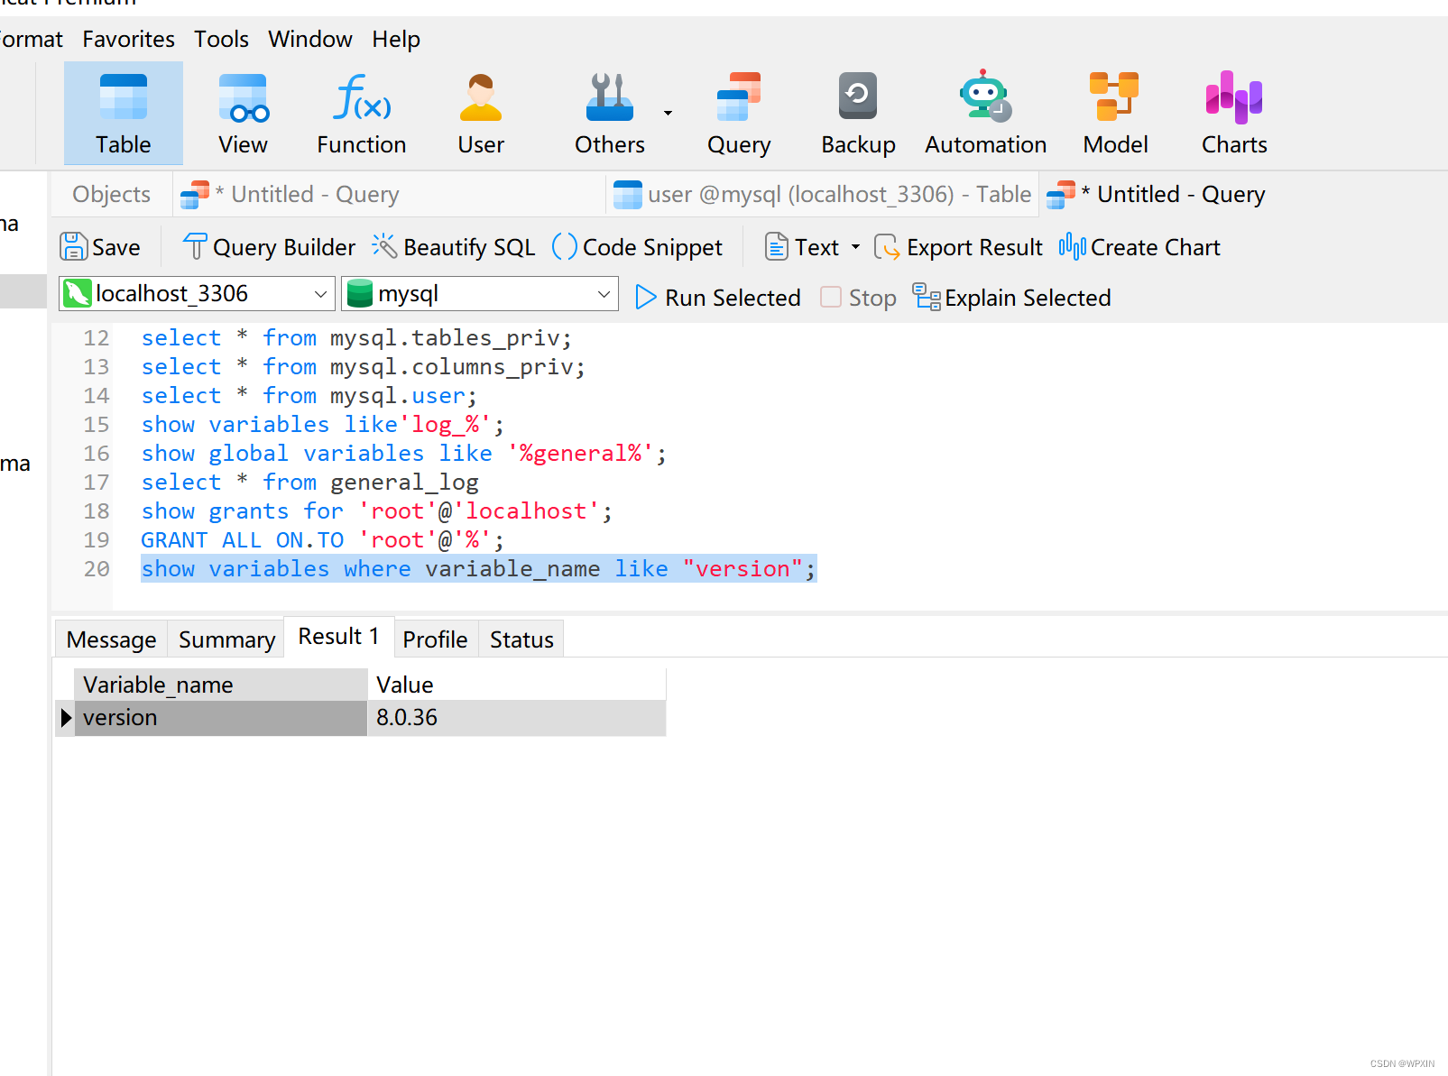The image size is (1448, 1076).
Task: Select the View icon in the toolbar
Action: [242, 113]
